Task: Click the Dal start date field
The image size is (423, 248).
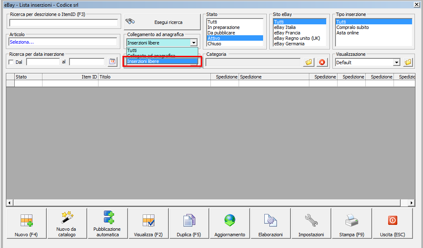Action: pos(43,62)
